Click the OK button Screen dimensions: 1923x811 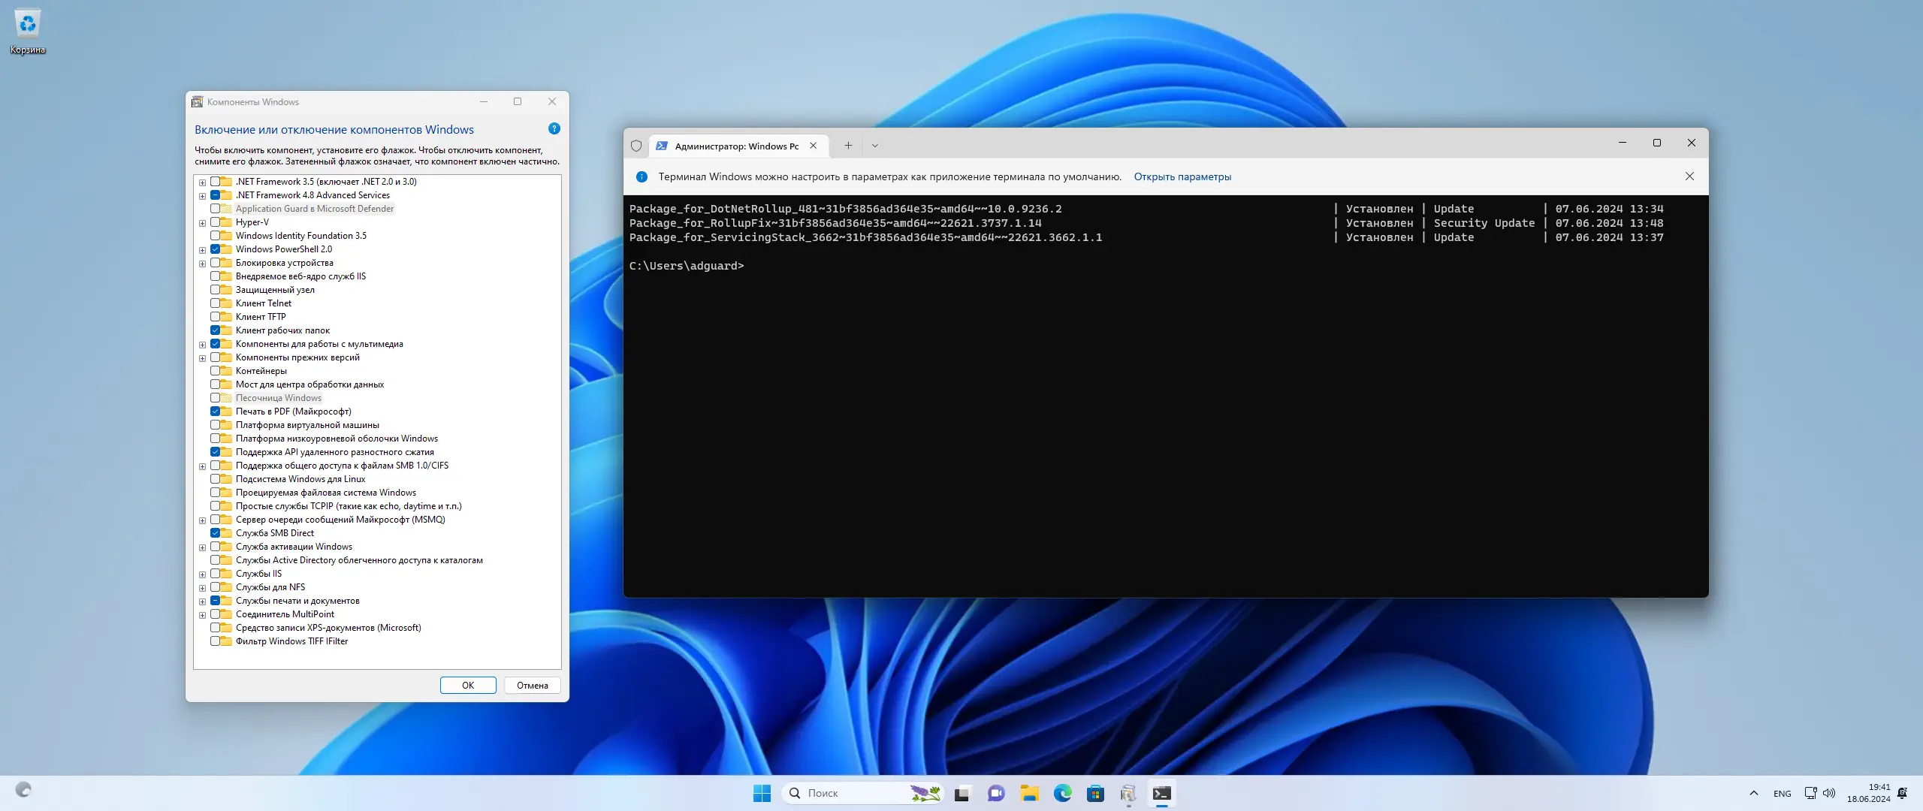[x=468, y=685]
